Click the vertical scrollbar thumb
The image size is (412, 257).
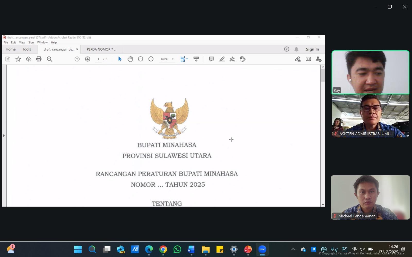(x=323, y=75)
